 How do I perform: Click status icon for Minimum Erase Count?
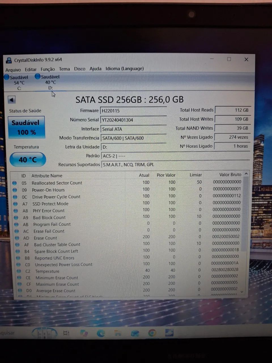coord(19,278)
